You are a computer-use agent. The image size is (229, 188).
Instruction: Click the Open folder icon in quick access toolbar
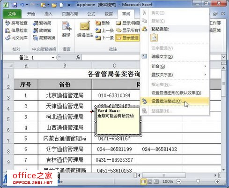click(x=54, y=5)
